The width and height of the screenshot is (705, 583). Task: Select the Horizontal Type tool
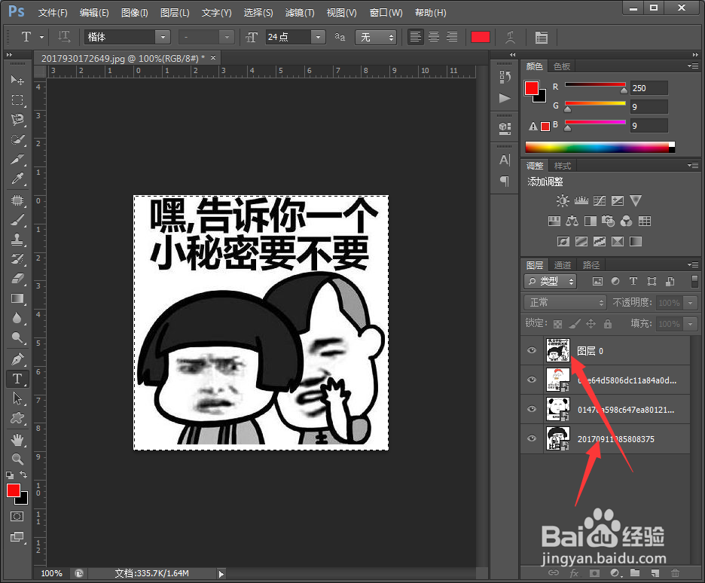17,379
